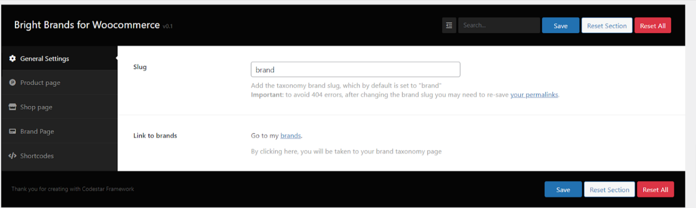
Task: Click the Brand Page sidebar icon
Action: tap(13, 132)
